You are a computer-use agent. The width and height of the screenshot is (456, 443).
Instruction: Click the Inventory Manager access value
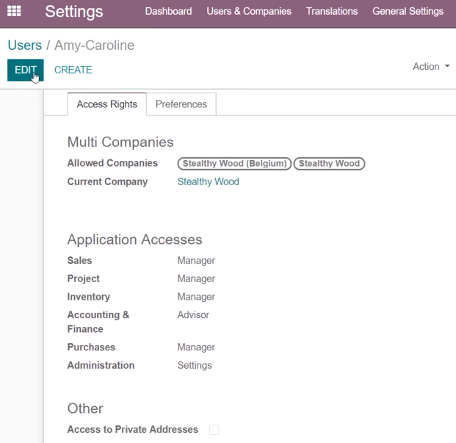coord(196,297)
